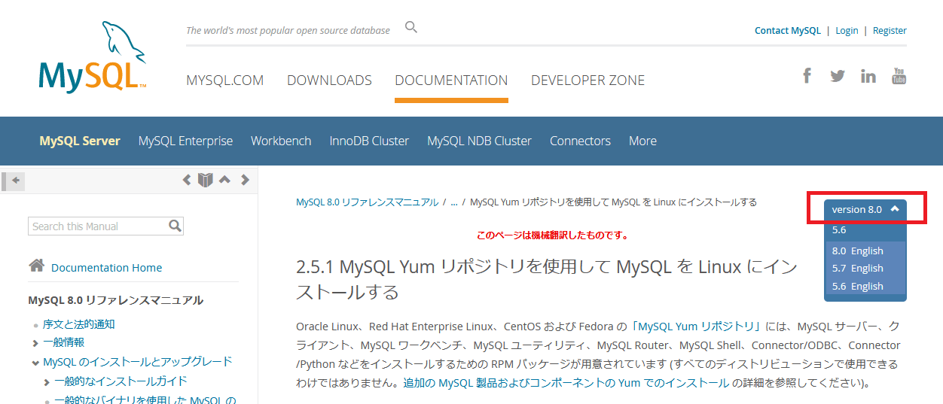The height and width of the screenshot is (404, 943).
Task: Open MySQL Facebook page icon
Action: coord(807,75)
